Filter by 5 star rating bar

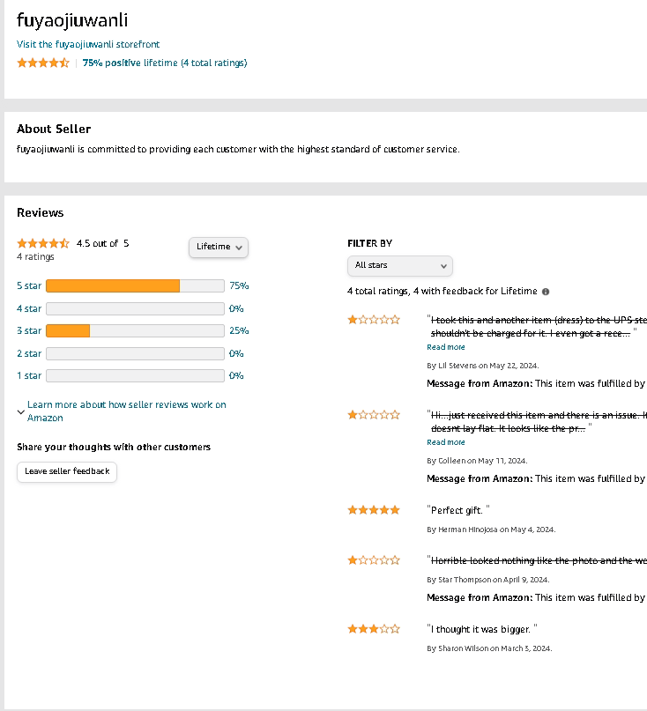[x=135, y=285]
